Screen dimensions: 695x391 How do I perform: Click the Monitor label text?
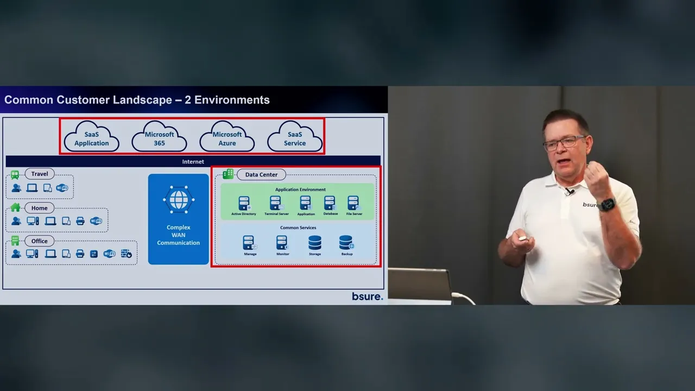(283, 254)
